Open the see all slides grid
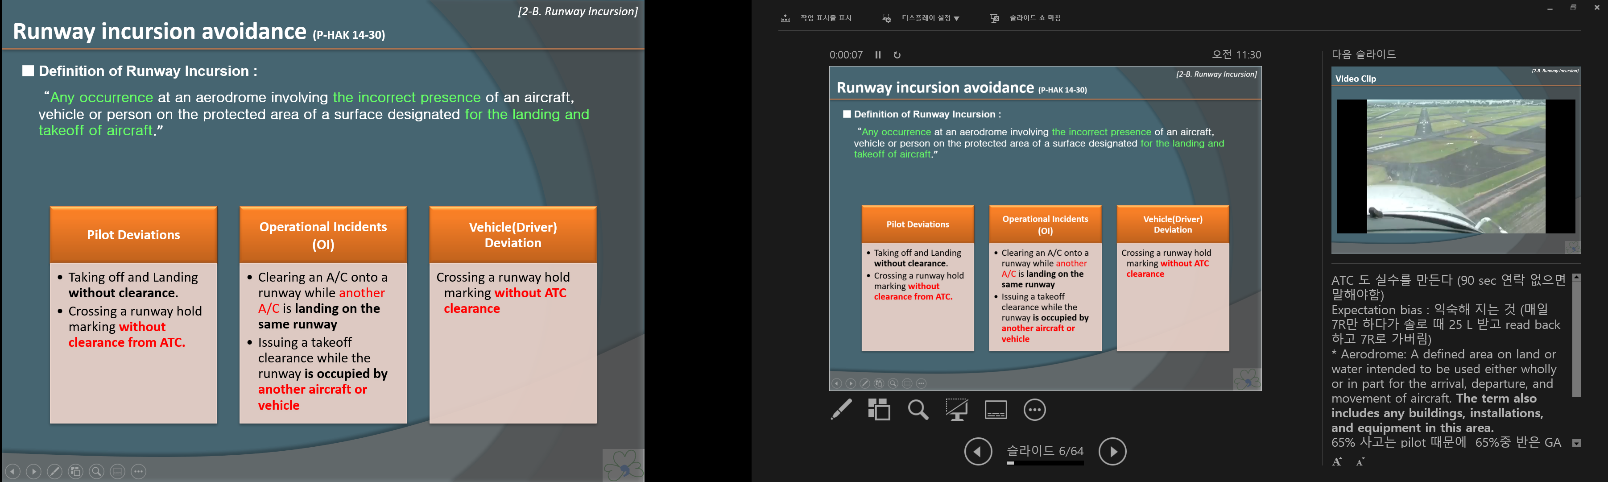1608x482 pixels. coord(879,410)
